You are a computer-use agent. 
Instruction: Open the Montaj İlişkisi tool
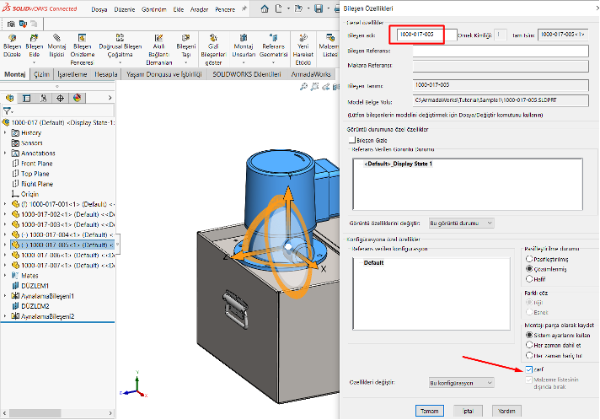(56, 38)
